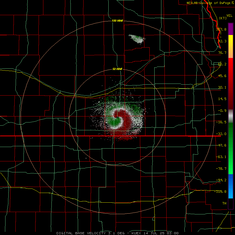
Task: Click the 50 NMI range ring label
Action: (117, 69)
